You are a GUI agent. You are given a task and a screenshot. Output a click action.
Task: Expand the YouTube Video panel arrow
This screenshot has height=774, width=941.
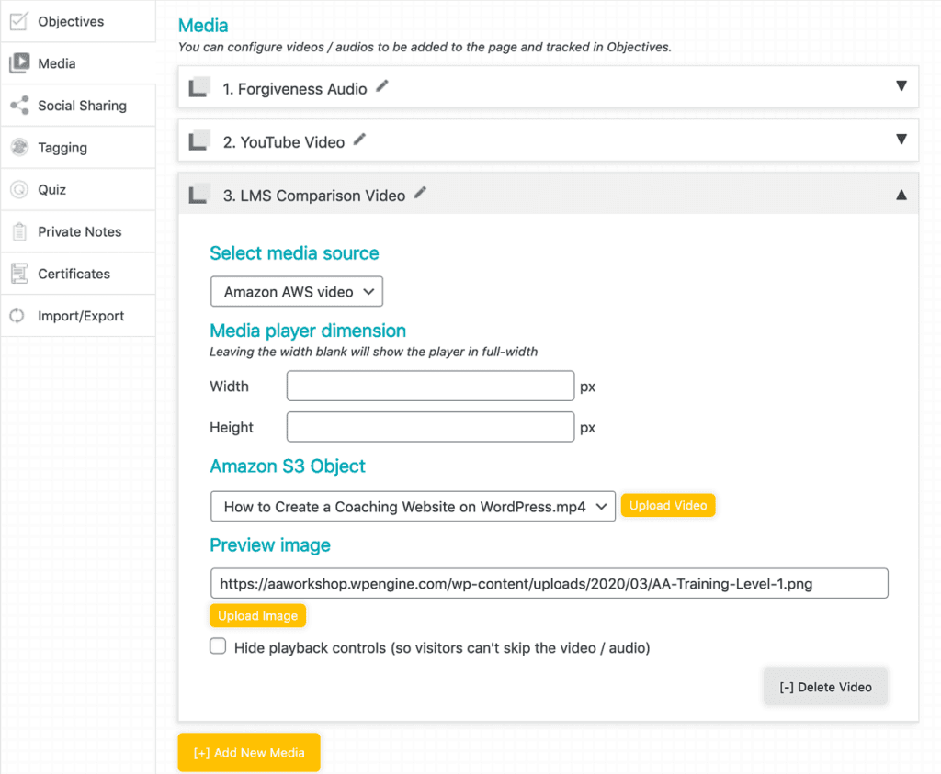pyautogui.click(x=901, y=140)
